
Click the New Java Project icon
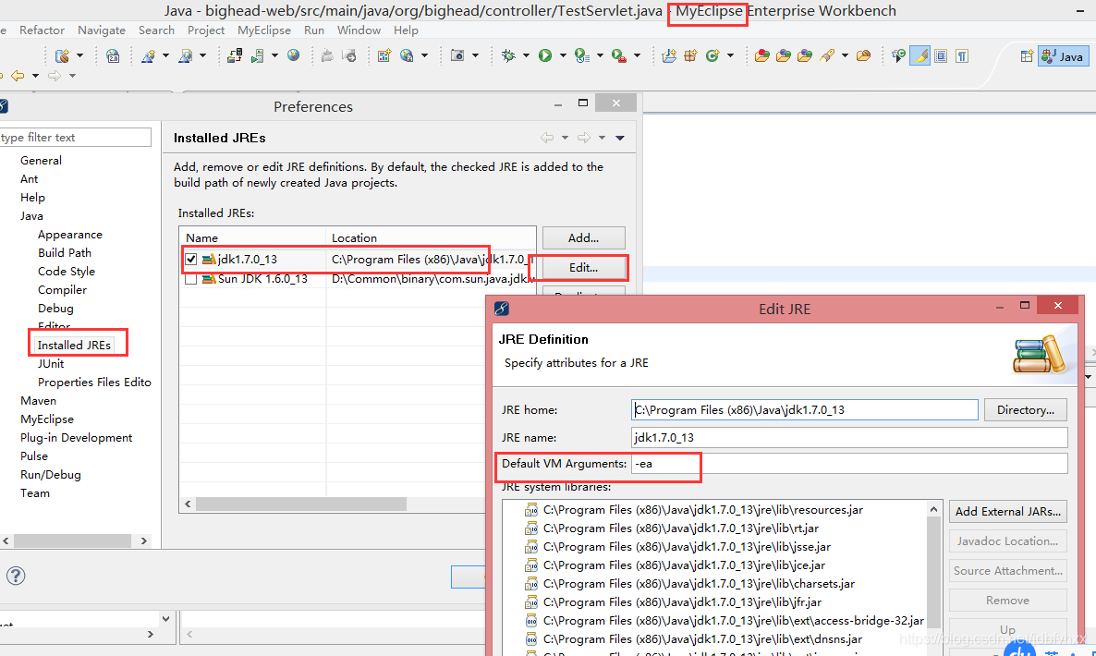[669, 55]
